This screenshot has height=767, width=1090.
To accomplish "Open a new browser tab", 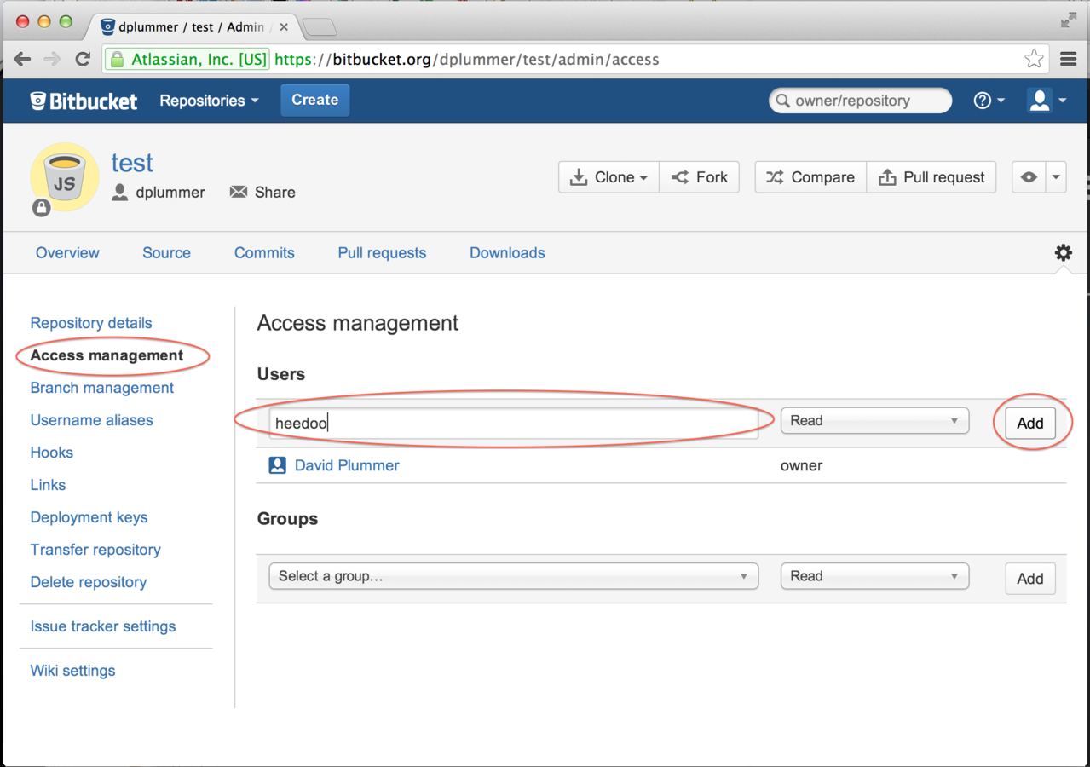I will click(320, 27).
